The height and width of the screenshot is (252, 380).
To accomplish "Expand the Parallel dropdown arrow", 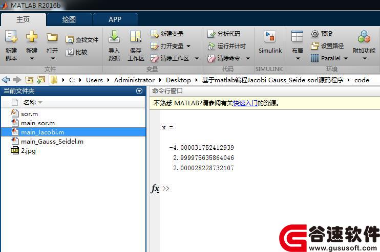I will click(x=346, y=58).
